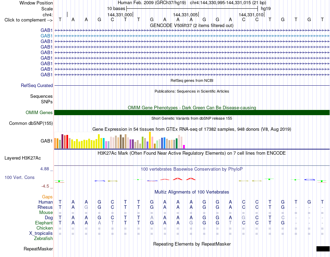
Task: Click "Human Feb. 2009 (GRCh37/hg19)" header text
Action: (152, 3)
